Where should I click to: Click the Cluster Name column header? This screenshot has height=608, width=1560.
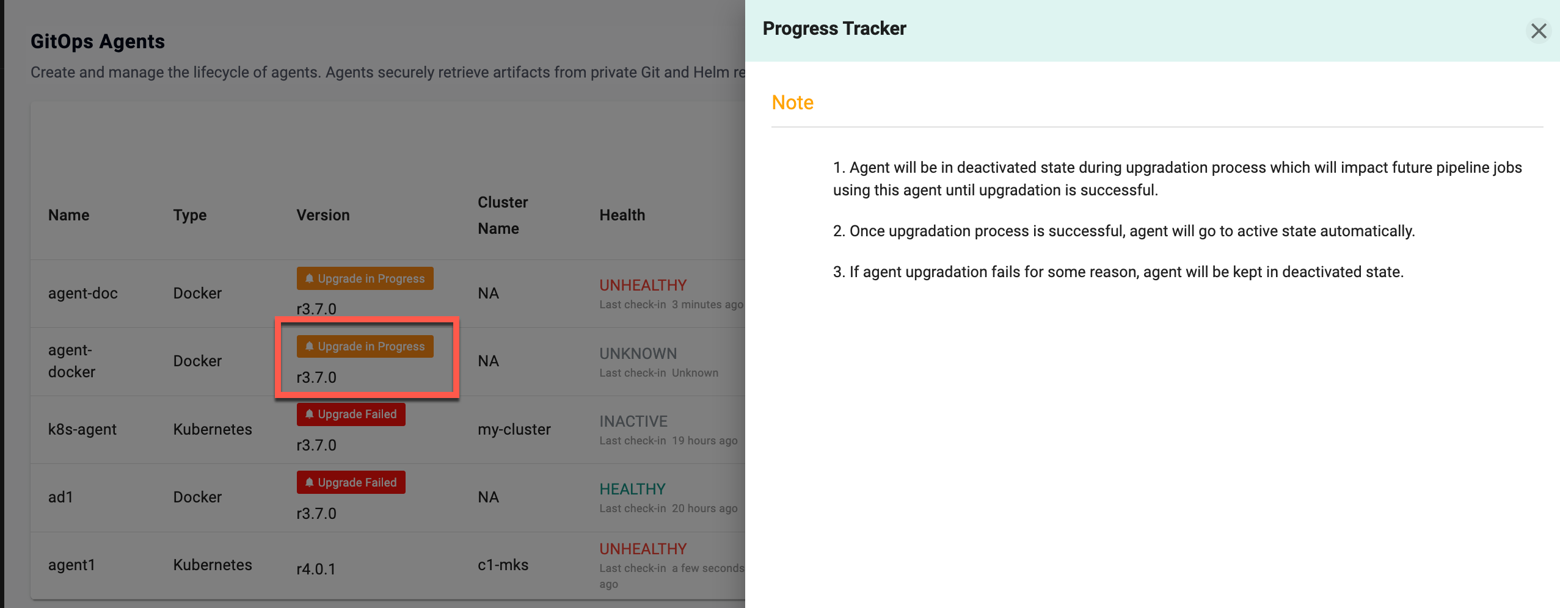502,215
